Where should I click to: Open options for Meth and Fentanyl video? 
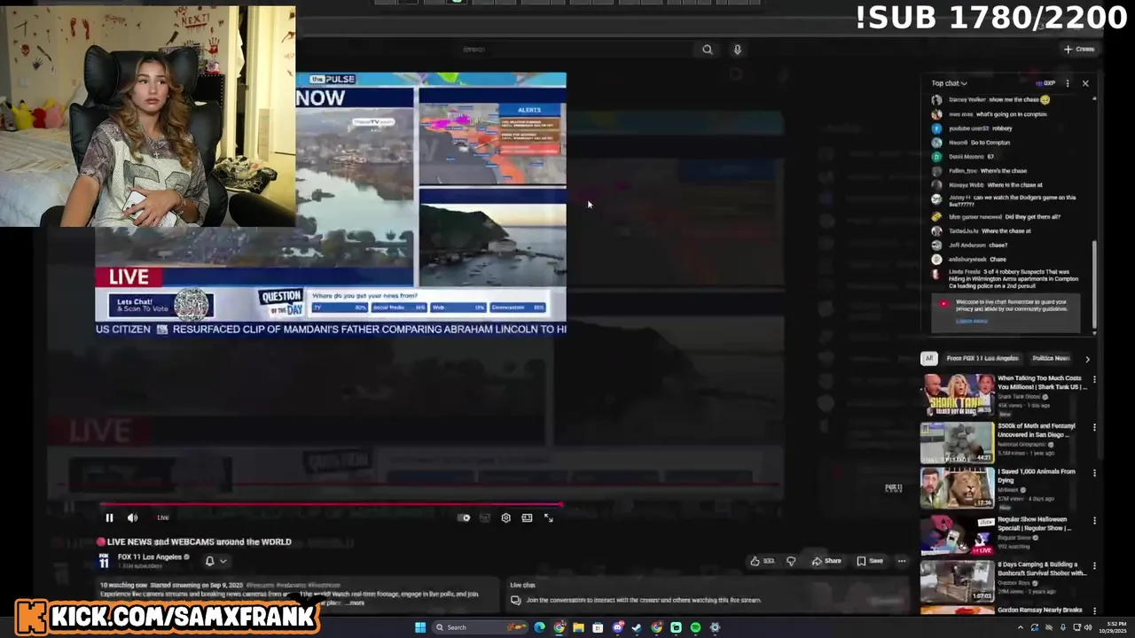(1094, 427)
